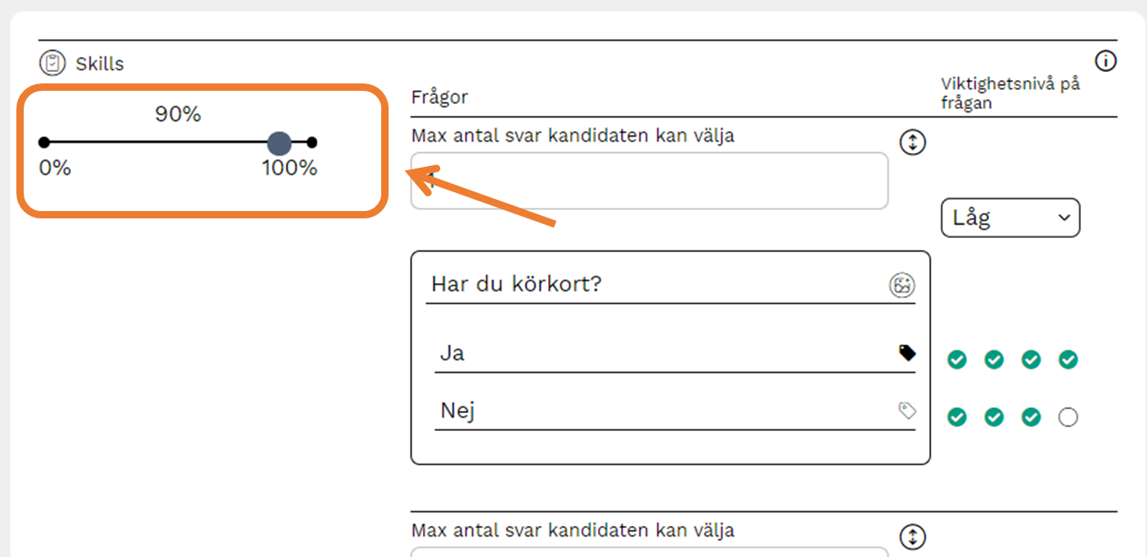1147x557 pixels.
Task: Toggle the first checkmark in the Ja row
Action: pyautogui.click(x=956, y=359)
